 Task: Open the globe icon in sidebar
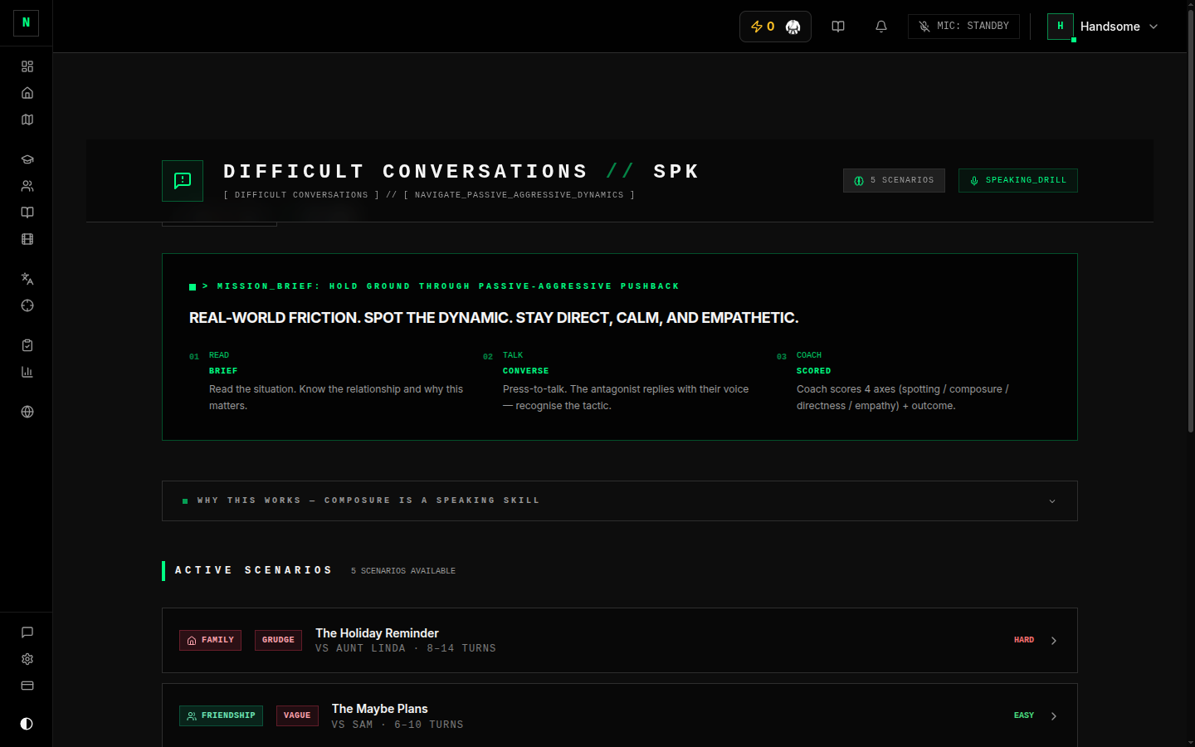coord(27,412)
